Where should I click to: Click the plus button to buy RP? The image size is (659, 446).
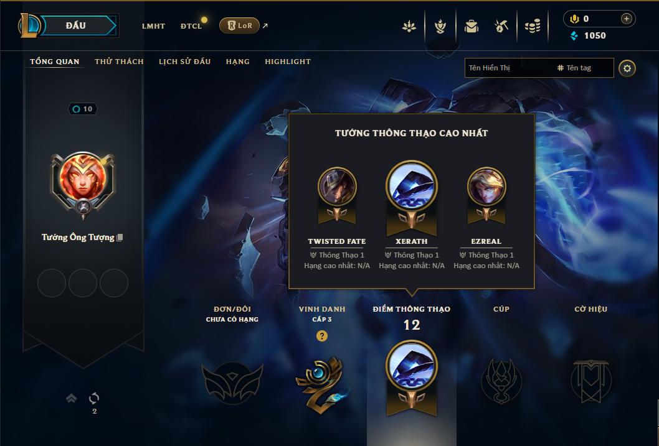click(x=626, y=19)
